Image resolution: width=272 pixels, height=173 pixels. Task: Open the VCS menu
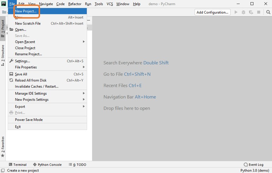(110, 4)
